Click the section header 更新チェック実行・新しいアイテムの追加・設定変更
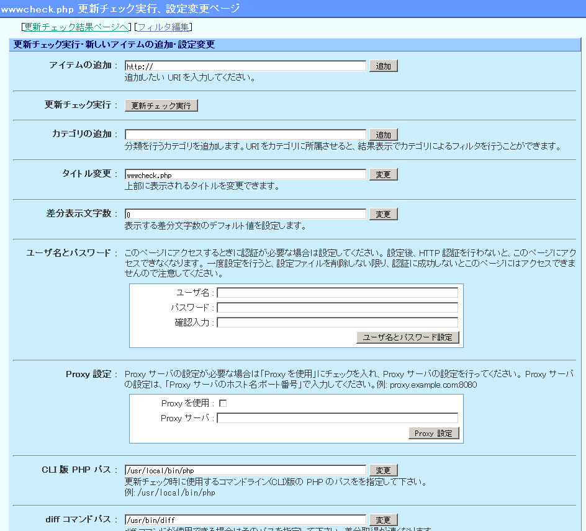 (x=114, y=45)
